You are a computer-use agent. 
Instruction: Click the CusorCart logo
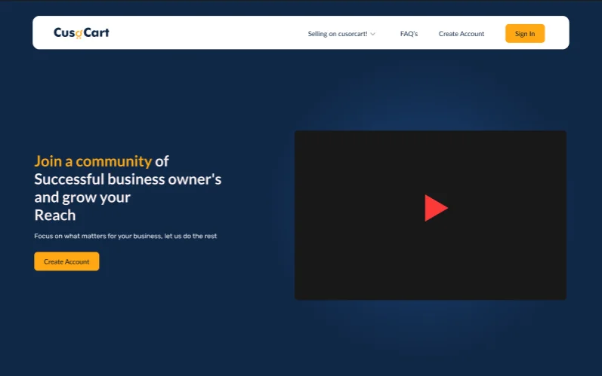[82, 33]
